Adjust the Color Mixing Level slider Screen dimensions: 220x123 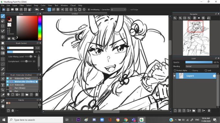point(28,57)
